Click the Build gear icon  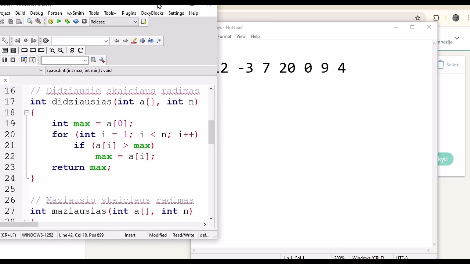51,22
